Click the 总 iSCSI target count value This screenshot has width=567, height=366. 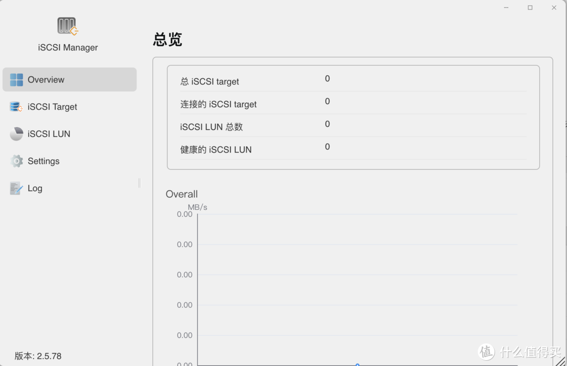(x=327, y=78)
